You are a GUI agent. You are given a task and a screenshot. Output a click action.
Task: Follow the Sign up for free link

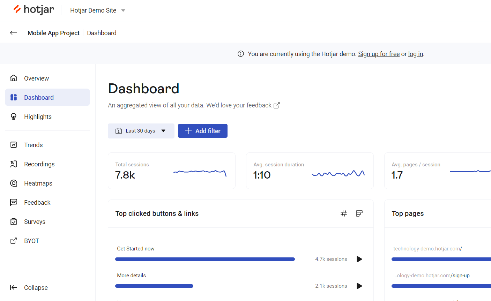(379, 54)
